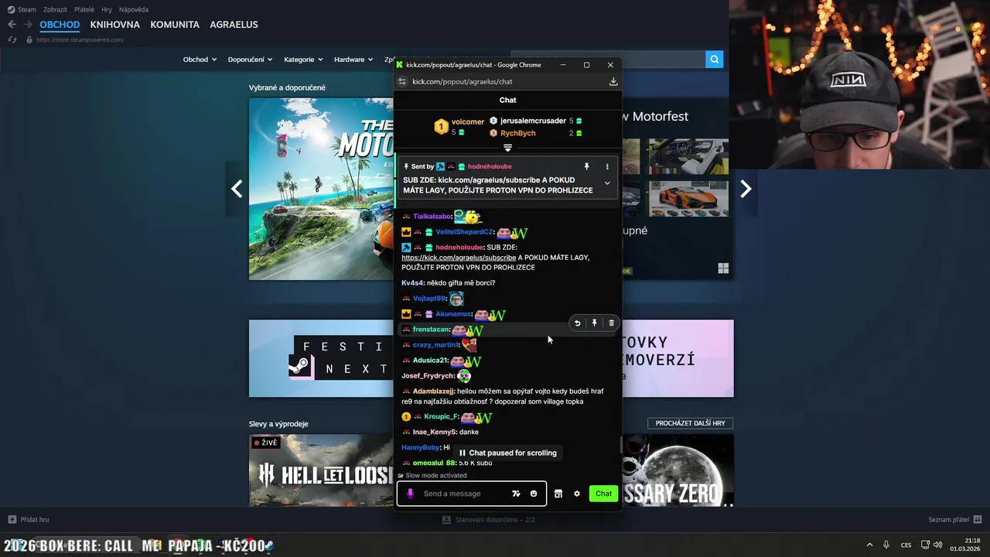The image size is (990, 557).
Task: Open the emoji picker in chat input
Action: tap(534, 494)
